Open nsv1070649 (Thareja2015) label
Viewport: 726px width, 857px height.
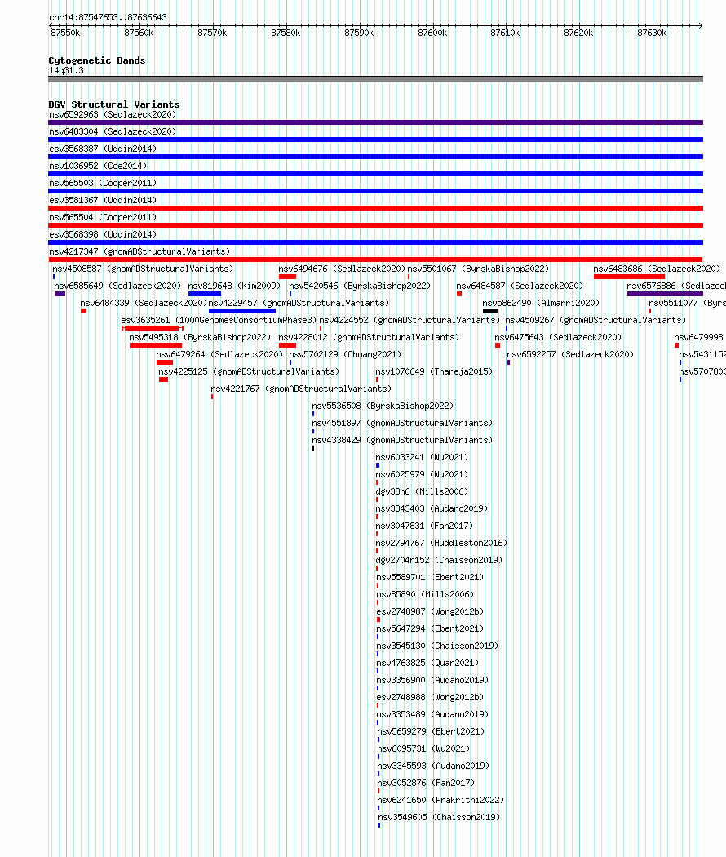pos(434,371)
